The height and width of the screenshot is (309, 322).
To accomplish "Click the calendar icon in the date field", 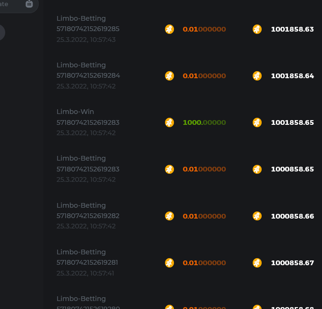I will click(29, 4).
